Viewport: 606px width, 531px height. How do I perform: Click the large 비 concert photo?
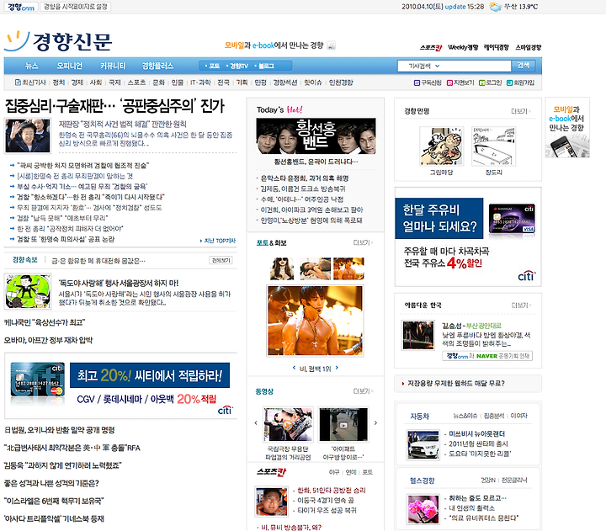[316, 321]
